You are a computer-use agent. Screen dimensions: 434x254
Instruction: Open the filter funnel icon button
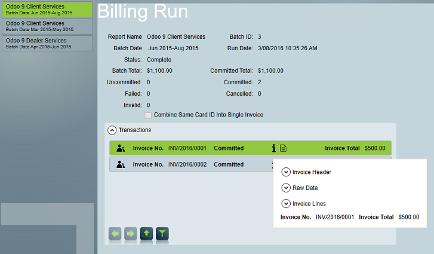(162, 234)
